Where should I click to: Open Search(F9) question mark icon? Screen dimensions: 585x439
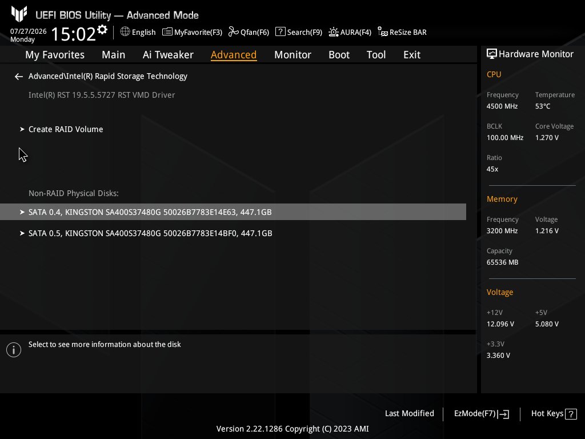point(280,32)
